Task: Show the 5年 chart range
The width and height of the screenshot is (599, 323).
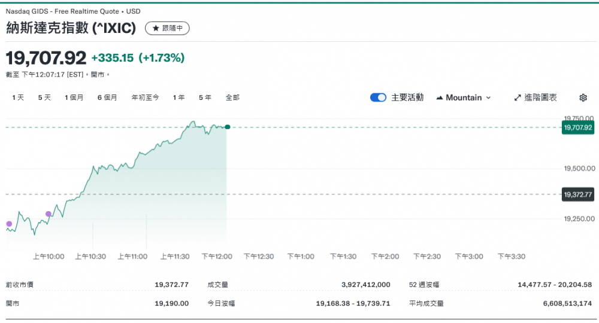Action: [205, 97]
